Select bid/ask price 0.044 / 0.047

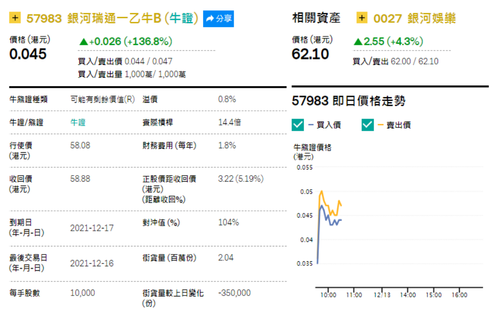pyautogui.click(x=149, y=61)
